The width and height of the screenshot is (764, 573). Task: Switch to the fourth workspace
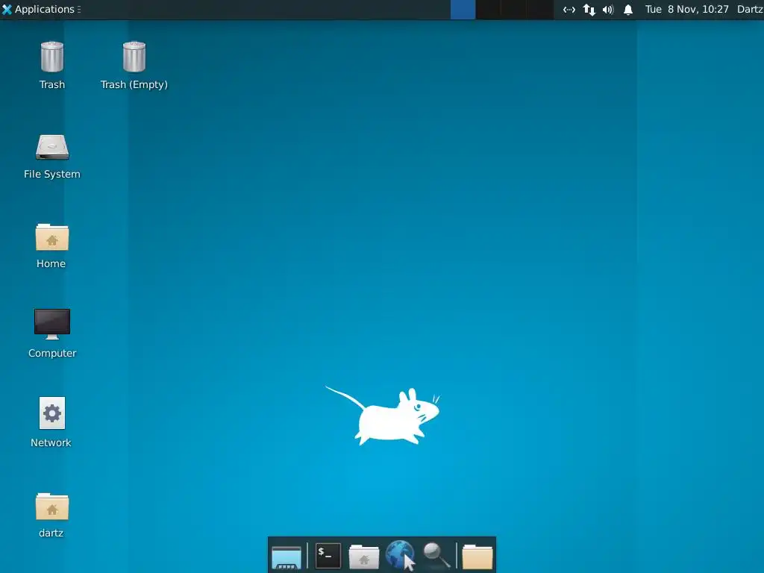[x=539, y=10]
